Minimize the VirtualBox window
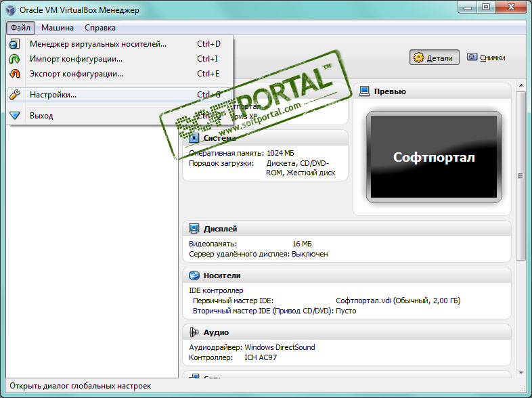This screenshot has height=398, width=532. pos(468,7)
